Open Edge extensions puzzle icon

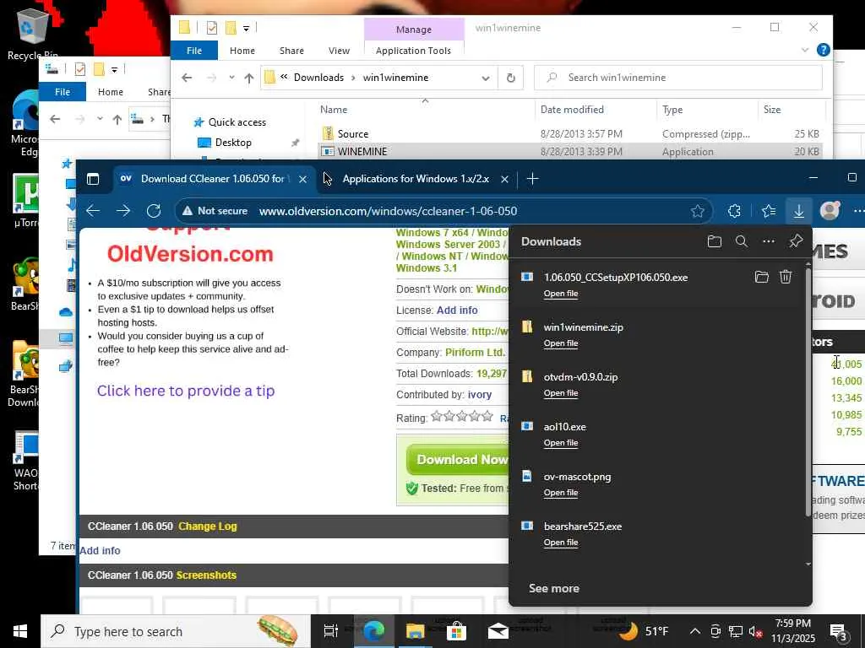[734, 211]
